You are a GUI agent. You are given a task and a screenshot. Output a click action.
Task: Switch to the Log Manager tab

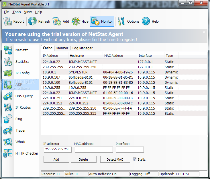tap(82, 48)
